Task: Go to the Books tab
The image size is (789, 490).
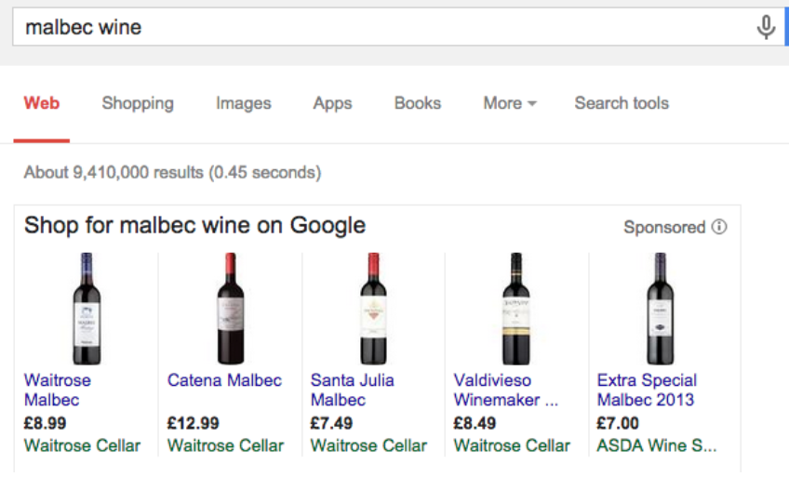Action: click(418, 103)
